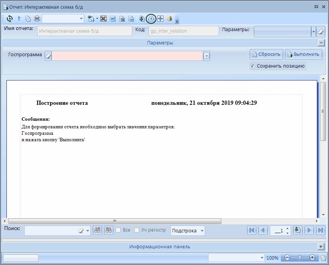329x265 pixels.
Task: Expand the Информационная панель with plus button
Action: (321, 246)
